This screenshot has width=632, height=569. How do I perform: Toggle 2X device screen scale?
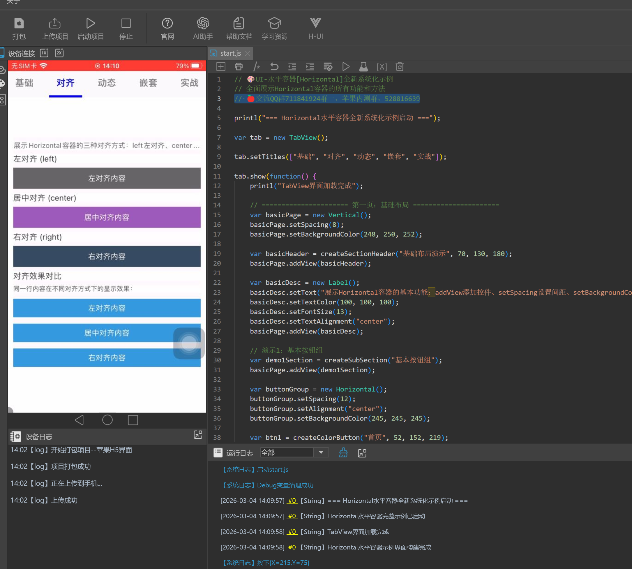pyautogui.click(x=59, y=53)
